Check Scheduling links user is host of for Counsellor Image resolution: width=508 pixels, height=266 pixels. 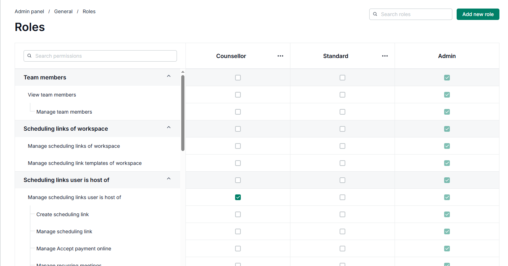[238, 180]
